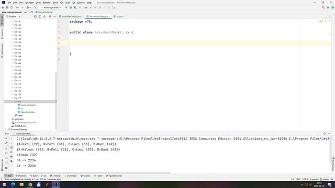
Task: Open IDE settings gear at top right
Action: [328, 7]
